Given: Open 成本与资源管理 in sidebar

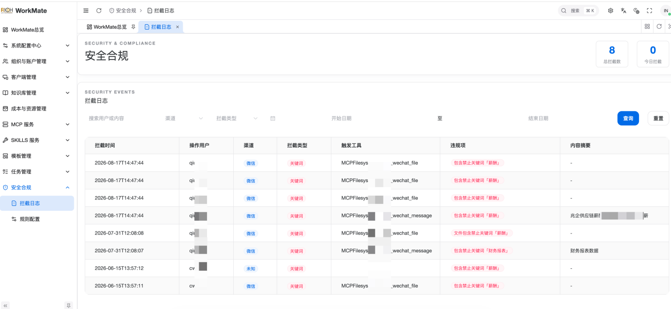Looking at the screenshot, I should pos(37,108).
